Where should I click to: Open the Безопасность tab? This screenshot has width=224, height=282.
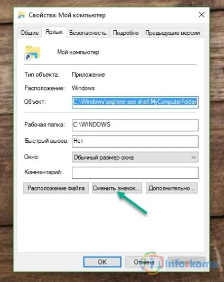[88, 33]
